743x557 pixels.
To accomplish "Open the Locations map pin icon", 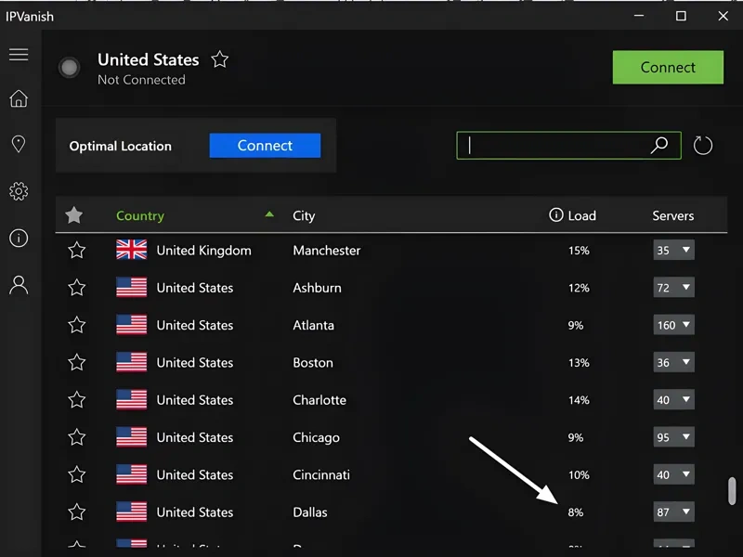I will click(x=19, y=145).
